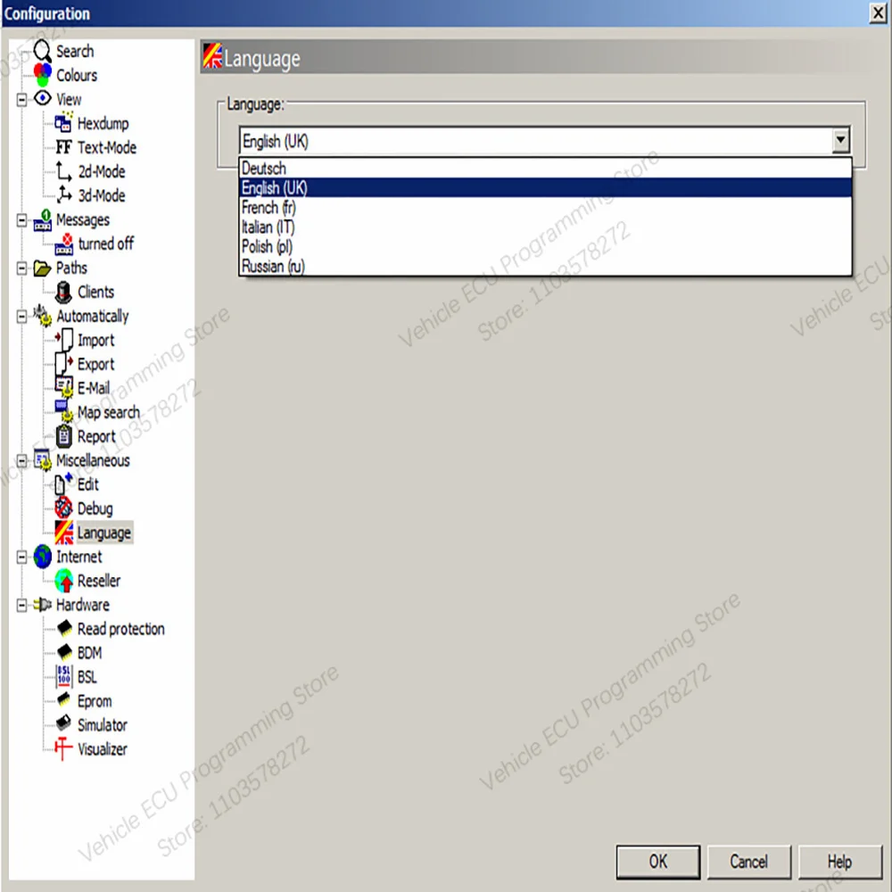Click the E-Mail icon
Image resolution: width=892 pixels, height=892 pixels.
63,387
